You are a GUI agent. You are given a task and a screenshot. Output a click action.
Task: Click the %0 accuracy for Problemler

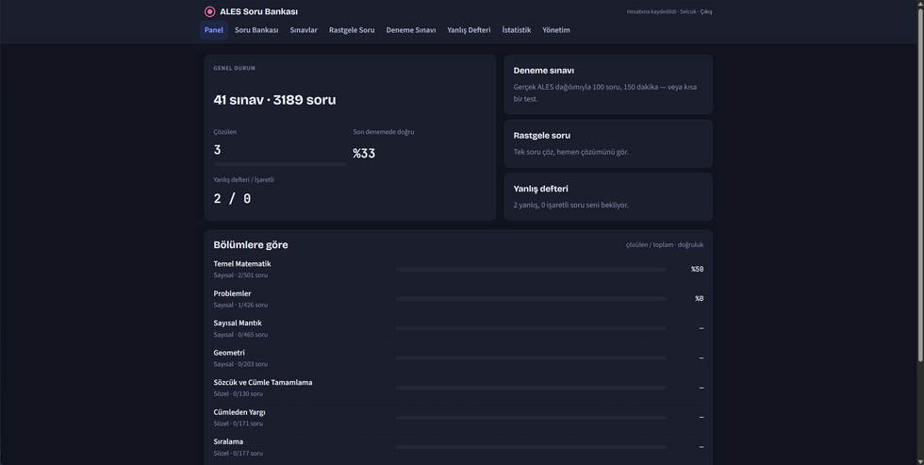click(x=700, y=299)
